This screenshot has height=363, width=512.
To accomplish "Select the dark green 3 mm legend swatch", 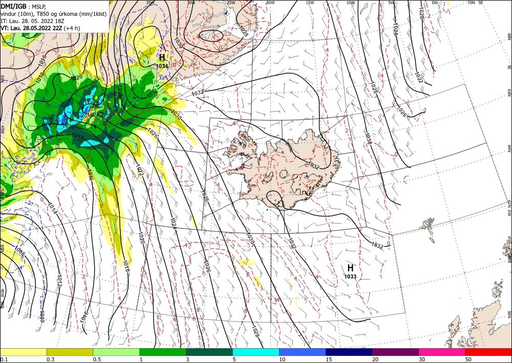I will pos(209,352).
